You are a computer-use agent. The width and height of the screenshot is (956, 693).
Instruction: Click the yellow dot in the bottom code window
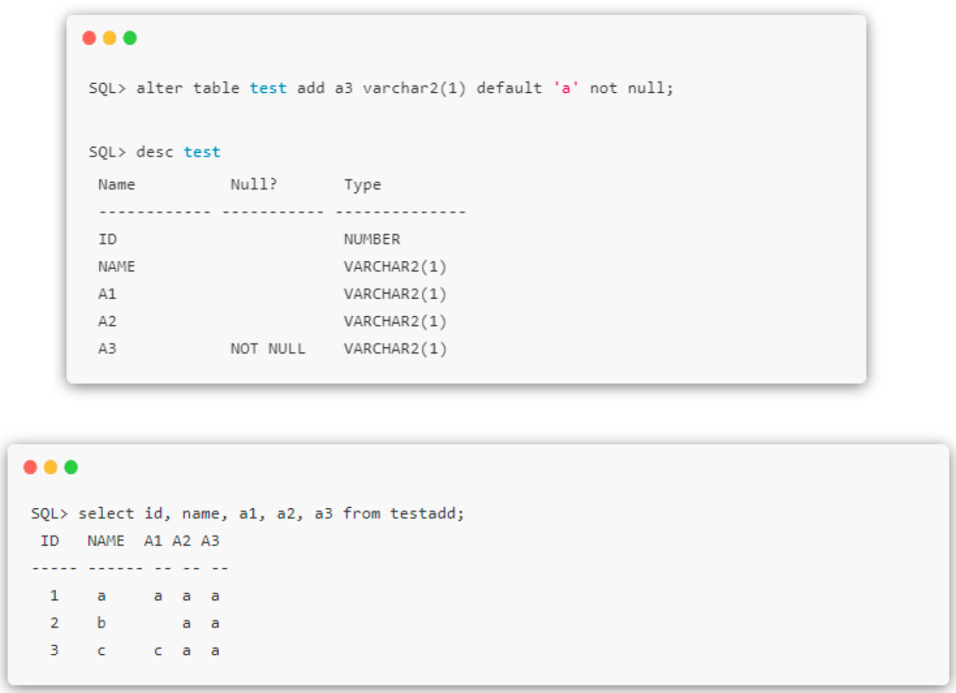[50, 467]
